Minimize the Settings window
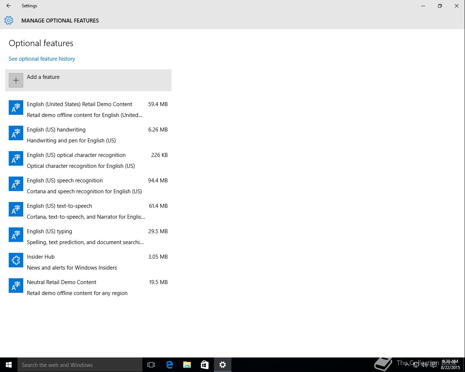465x372 pixels. (x=423, y=6)
